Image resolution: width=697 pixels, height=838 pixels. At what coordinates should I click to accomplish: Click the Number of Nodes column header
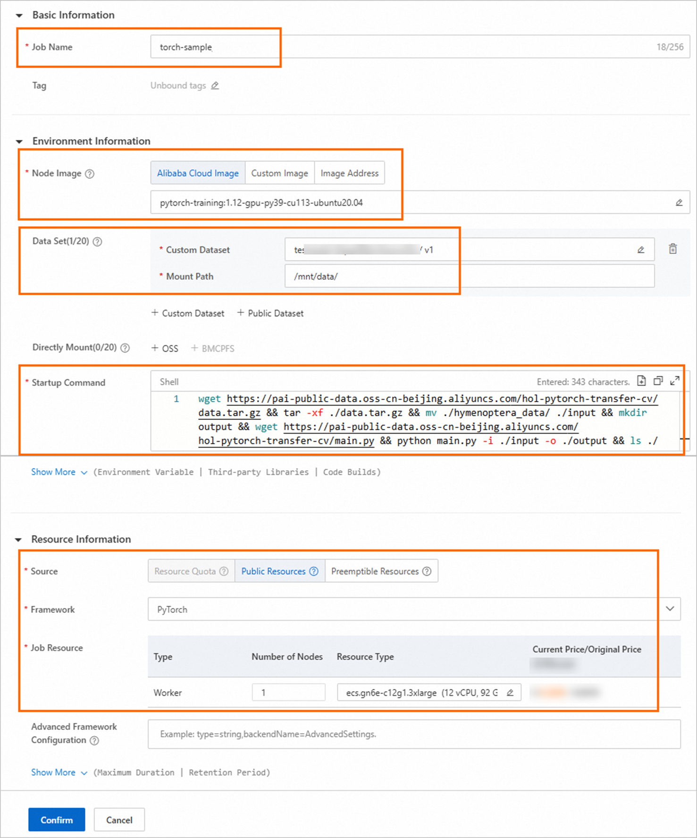[287, 657]
